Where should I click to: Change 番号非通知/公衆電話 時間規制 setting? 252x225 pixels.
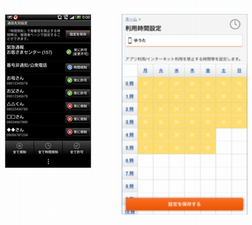click(78, 67)
